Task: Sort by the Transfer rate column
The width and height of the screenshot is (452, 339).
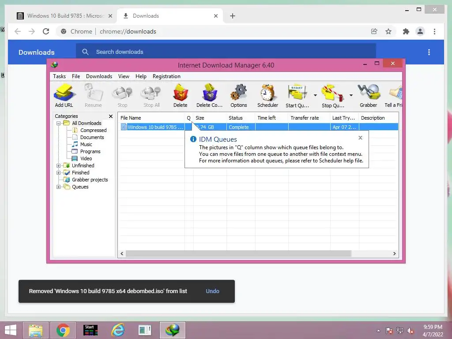Action: coord(309,118)
